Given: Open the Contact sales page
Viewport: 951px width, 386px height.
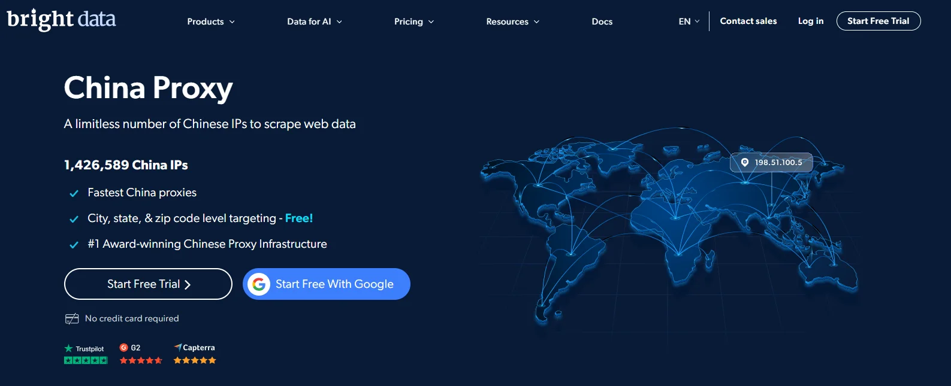Looking at the screenshot, I should 748,21.
